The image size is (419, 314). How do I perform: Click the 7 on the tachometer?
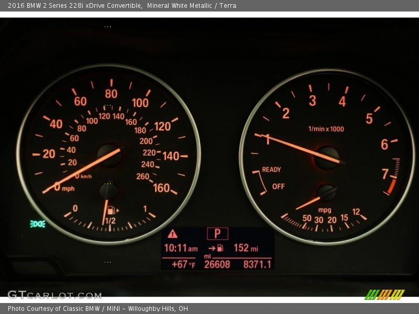pyautogui.click(x=385, y=174)
